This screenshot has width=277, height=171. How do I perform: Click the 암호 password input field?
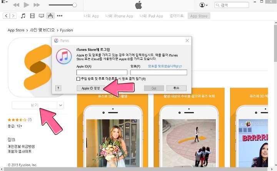[x=159, y=72]
